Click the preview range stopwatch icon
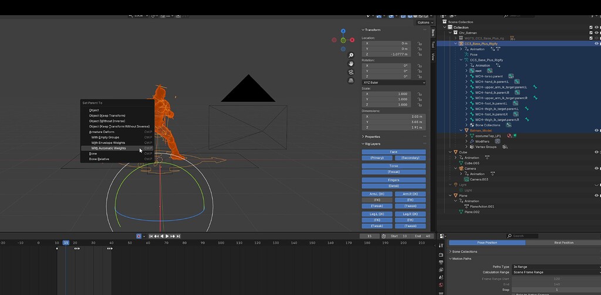The height and width of the screenshot is (295, 601). (384, 236)
